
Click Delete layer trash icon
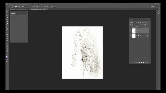click(148, 63)
